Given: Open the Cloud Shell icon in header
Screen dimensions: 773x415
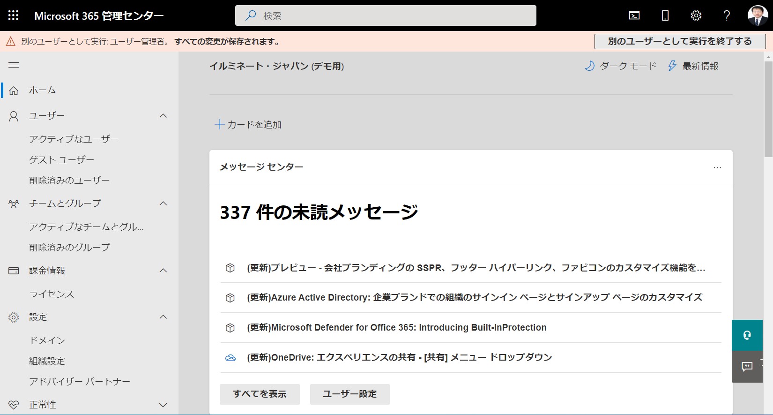Looking at the screenshot, I should (634, 15).
